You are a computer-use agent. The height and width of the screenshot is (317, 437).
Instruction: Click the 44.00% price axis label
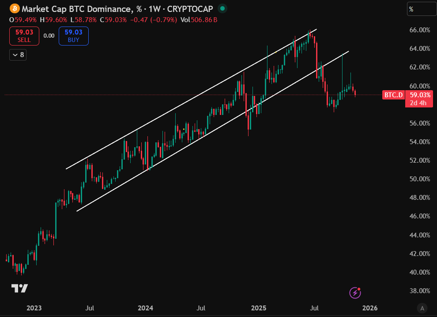tap(420, 235)
